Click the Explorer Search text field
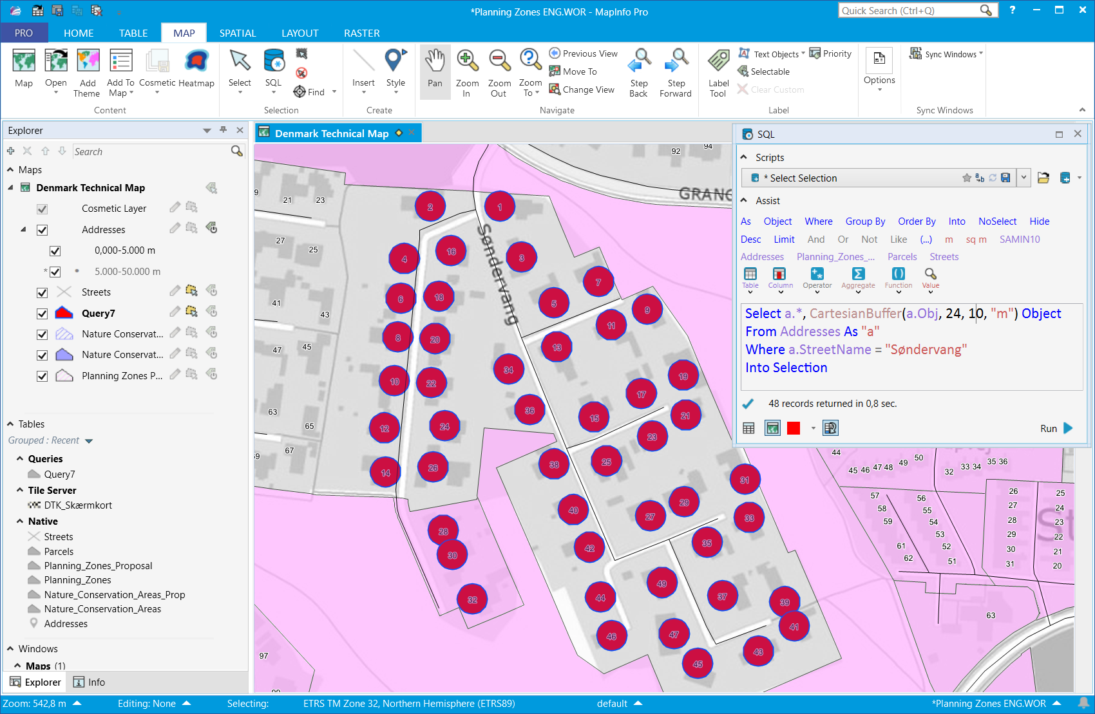This screenshot has height=714, width=1095. [x=151, y=152]
